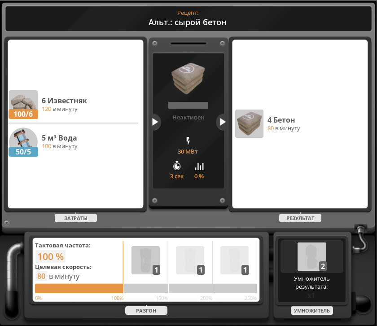The width and height of the screenshot is (377, 326).
Task: Click the Limestone (Известняк) input item icon
Action: coord(23,105)
